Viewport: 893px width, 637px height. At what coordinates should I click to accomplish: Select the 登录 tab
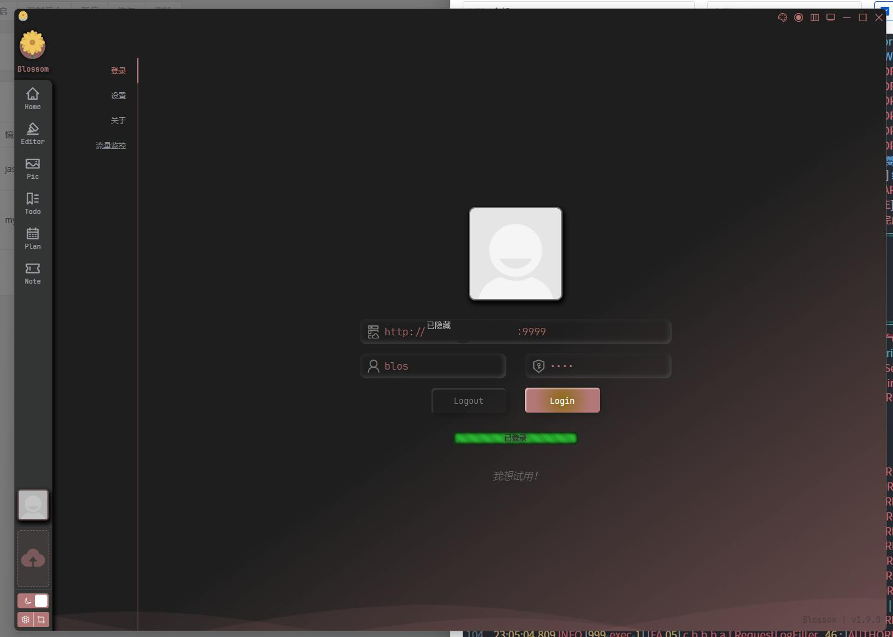(x=118, y=71)
